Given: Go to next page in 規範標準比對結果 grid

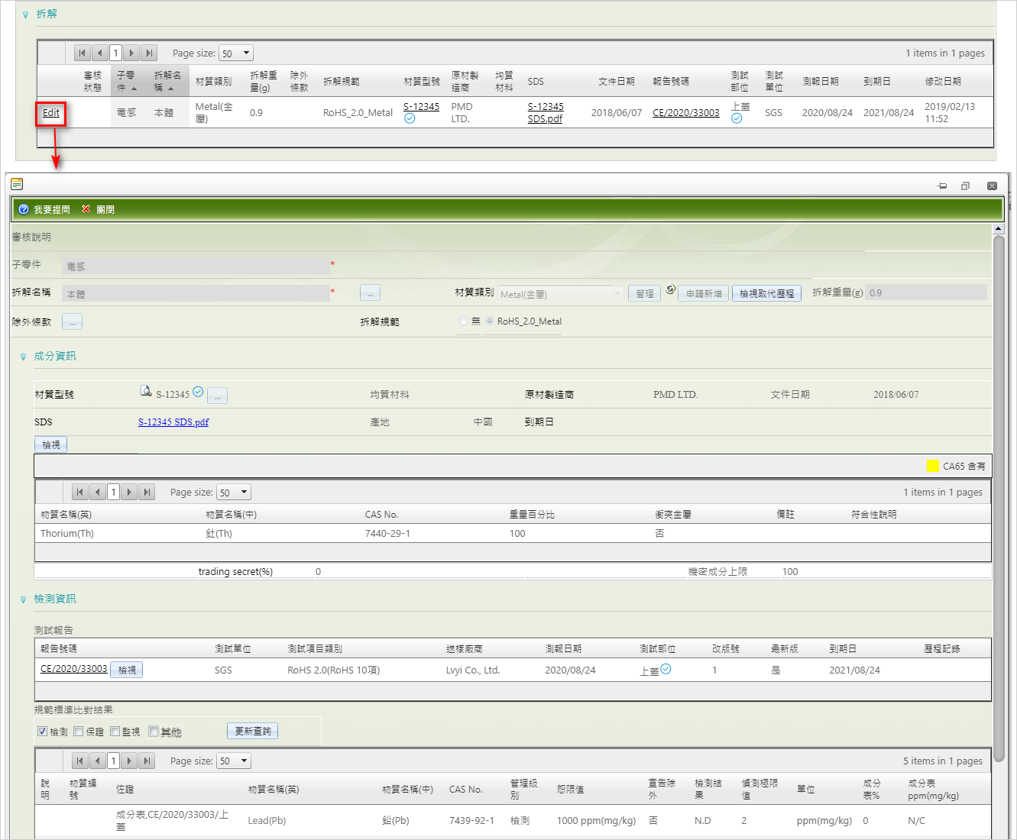Looking at the screenshot, I should [x=130, y=761].
